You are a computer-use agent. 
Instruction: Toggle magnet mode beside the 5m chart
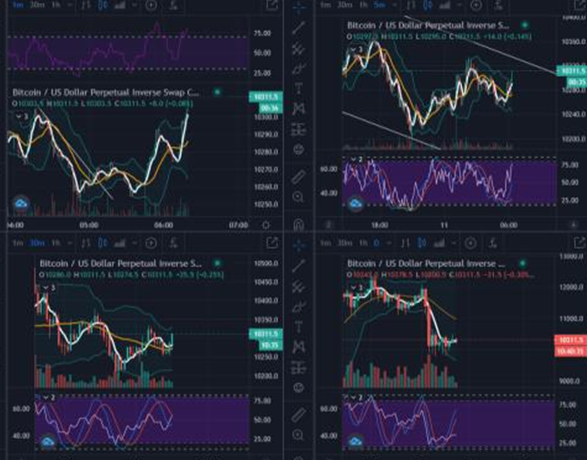298,224
